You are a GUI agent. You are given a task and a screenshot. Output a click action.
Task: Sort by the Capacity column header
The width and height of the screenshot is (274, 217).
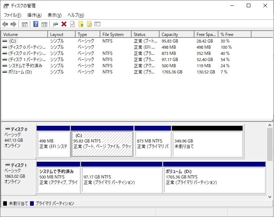pos(177,35)
